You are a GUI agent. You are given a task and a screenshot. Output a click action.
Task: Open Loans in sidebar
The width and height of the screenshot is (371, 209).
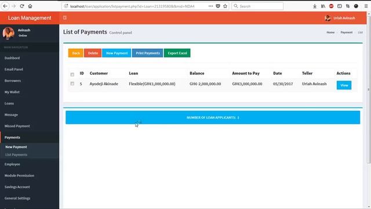click(x=9, y=103)
